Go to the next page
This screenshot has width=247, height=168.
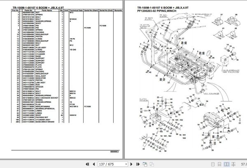point(131,164)
